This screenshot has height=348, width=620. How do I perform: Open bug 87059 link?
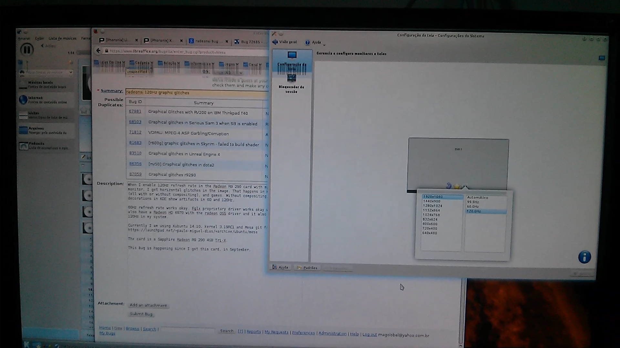[135, 174]
